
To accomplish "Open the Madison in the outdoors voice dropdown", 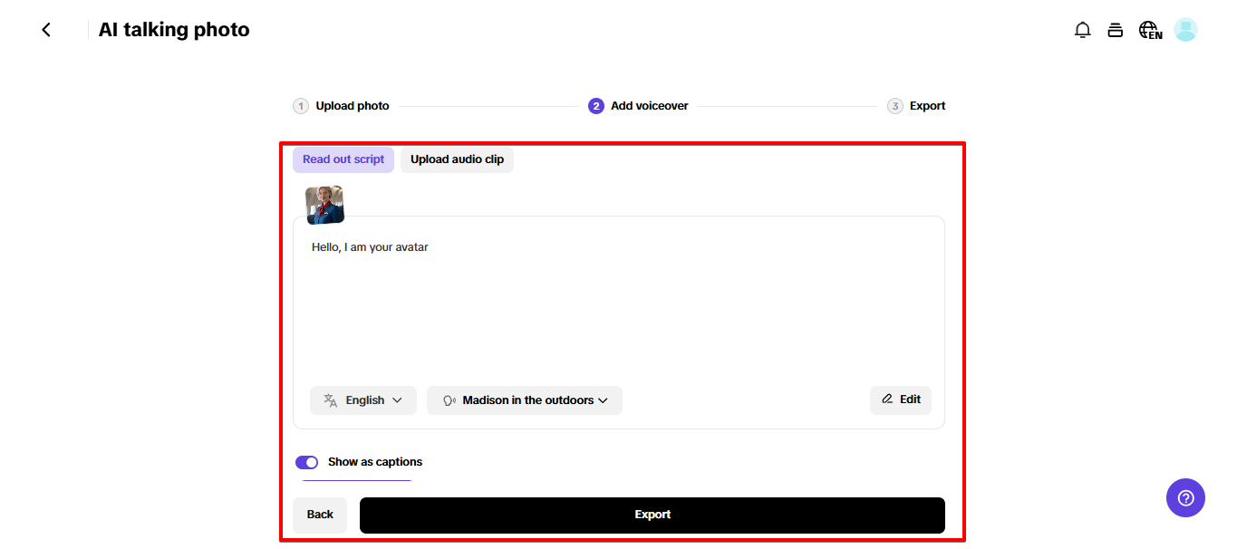I will coord(524,400).
